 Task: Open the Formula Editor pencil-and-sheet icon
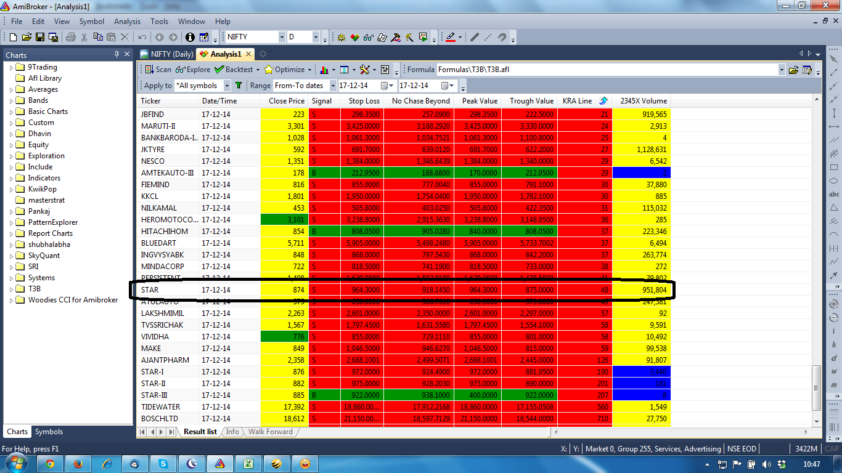coord(204,38)
